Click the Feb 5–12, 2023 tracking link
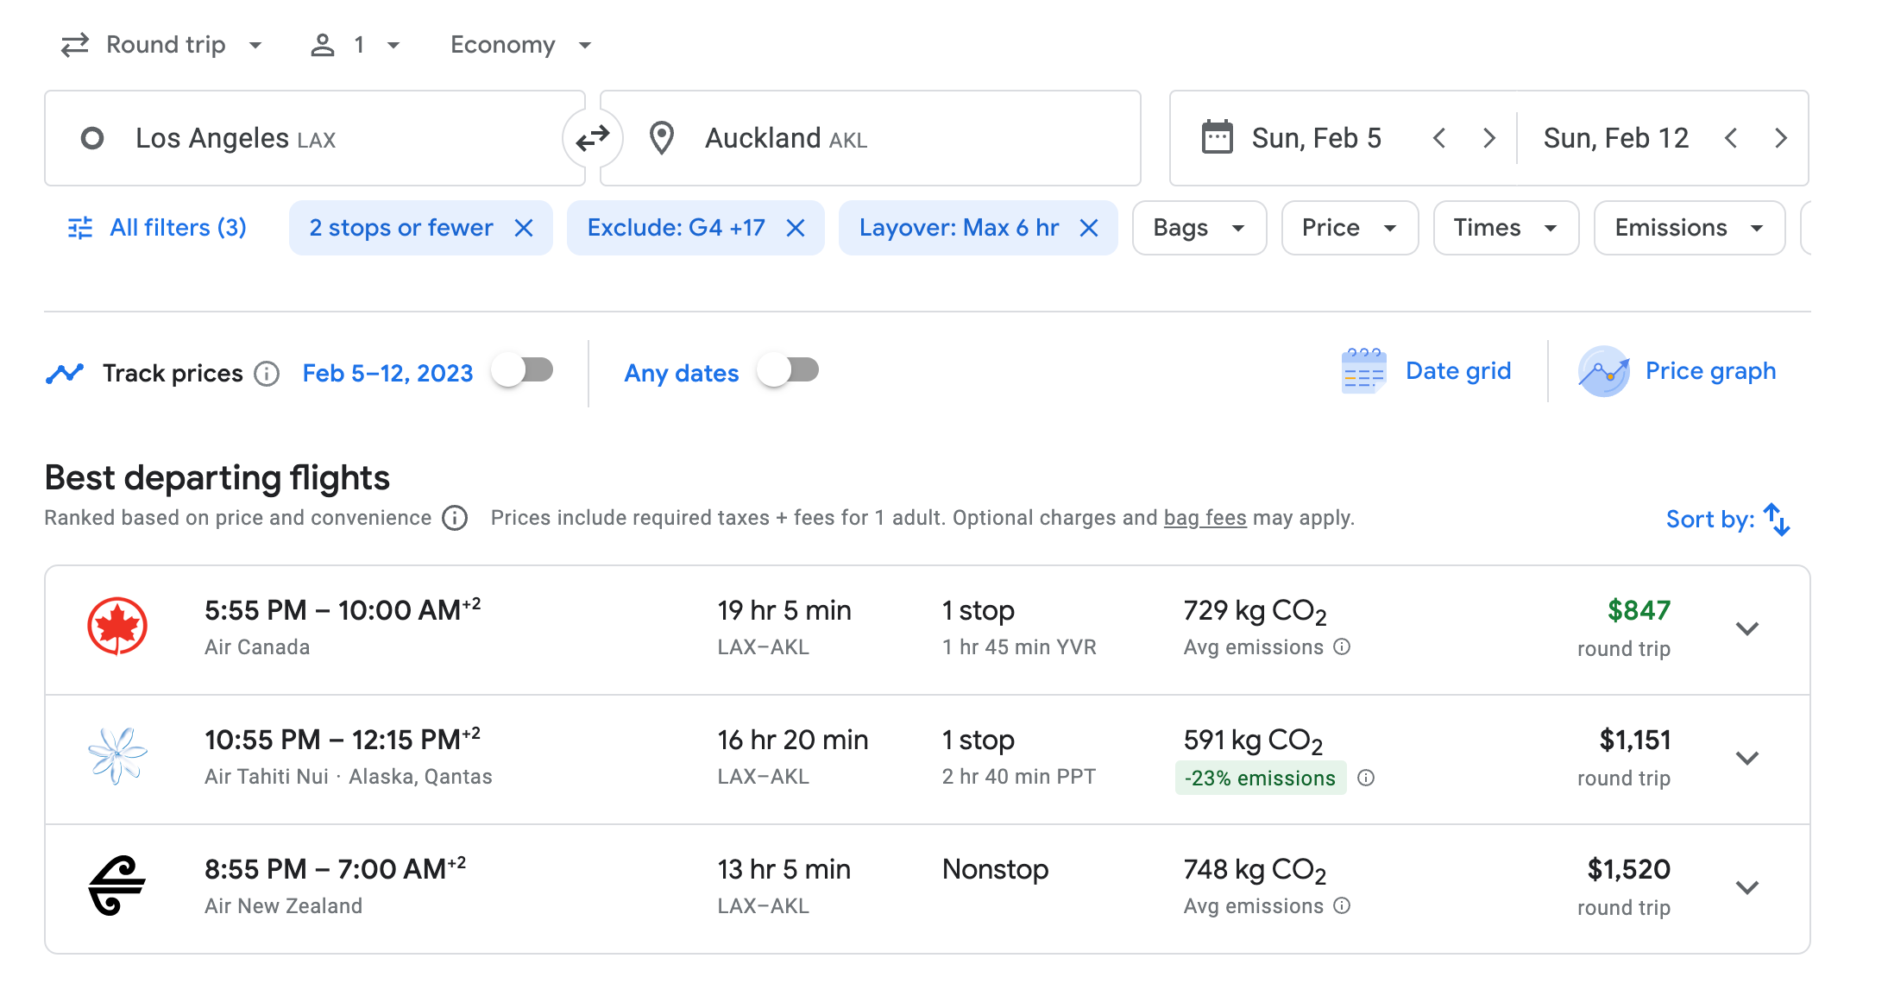Viewport: 1888px width, 996px height. point(387,373)
